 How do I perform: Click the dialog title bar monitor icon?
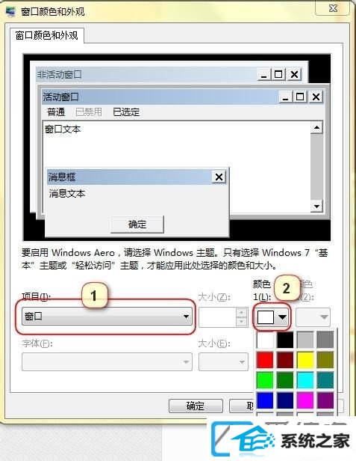click(x=10, y=11)
